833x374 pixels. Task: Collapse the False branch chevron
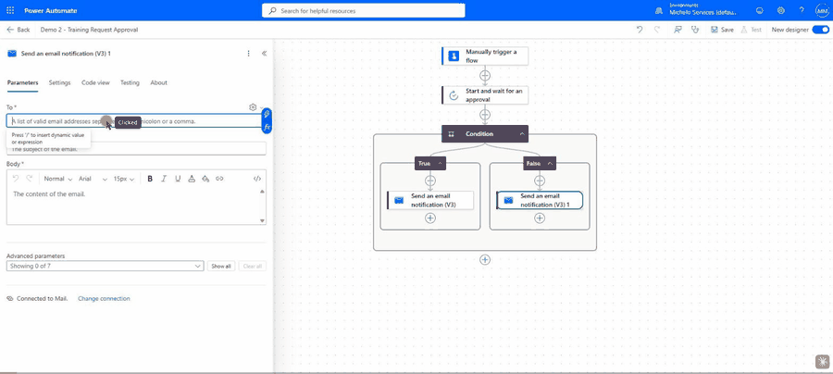(x=550, y=164)
